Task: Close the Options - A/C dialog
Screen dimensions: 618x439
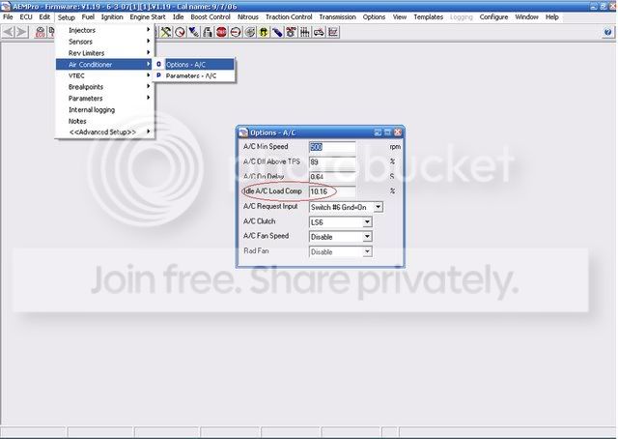Action: click(x=398, y=132)
